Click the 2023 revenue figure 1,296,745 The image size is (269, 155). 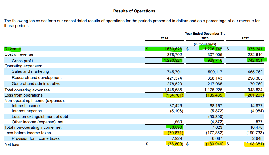pos(213,49)
